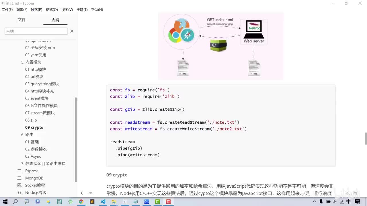The width and height of the screenshot is (367, 206).
Task: Open Sublime Text from the taskbar
Action: 92,202
